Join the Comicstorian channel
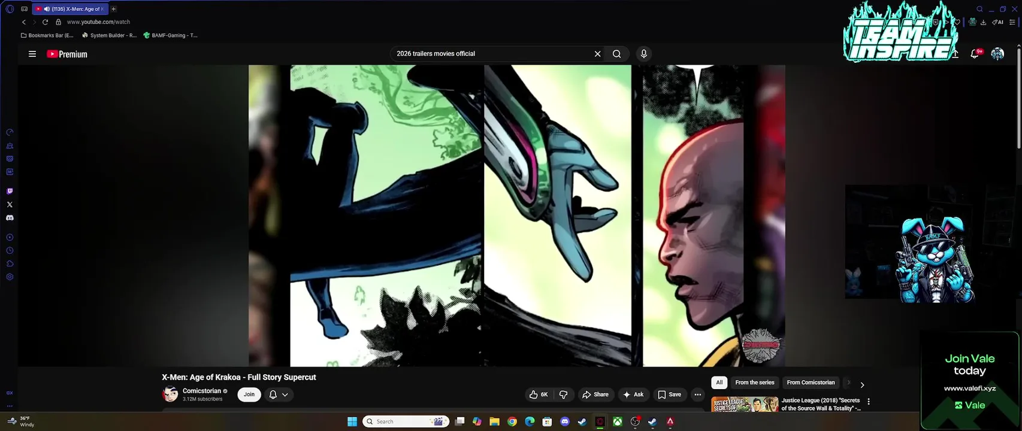The width and height of the screenshot is (1022, 431). pos(249,394)
